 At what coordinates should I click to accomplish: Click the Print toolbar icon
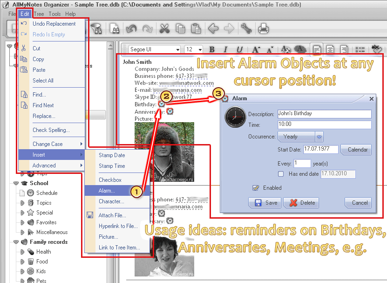pyautogui.click(x=263, y=28)
